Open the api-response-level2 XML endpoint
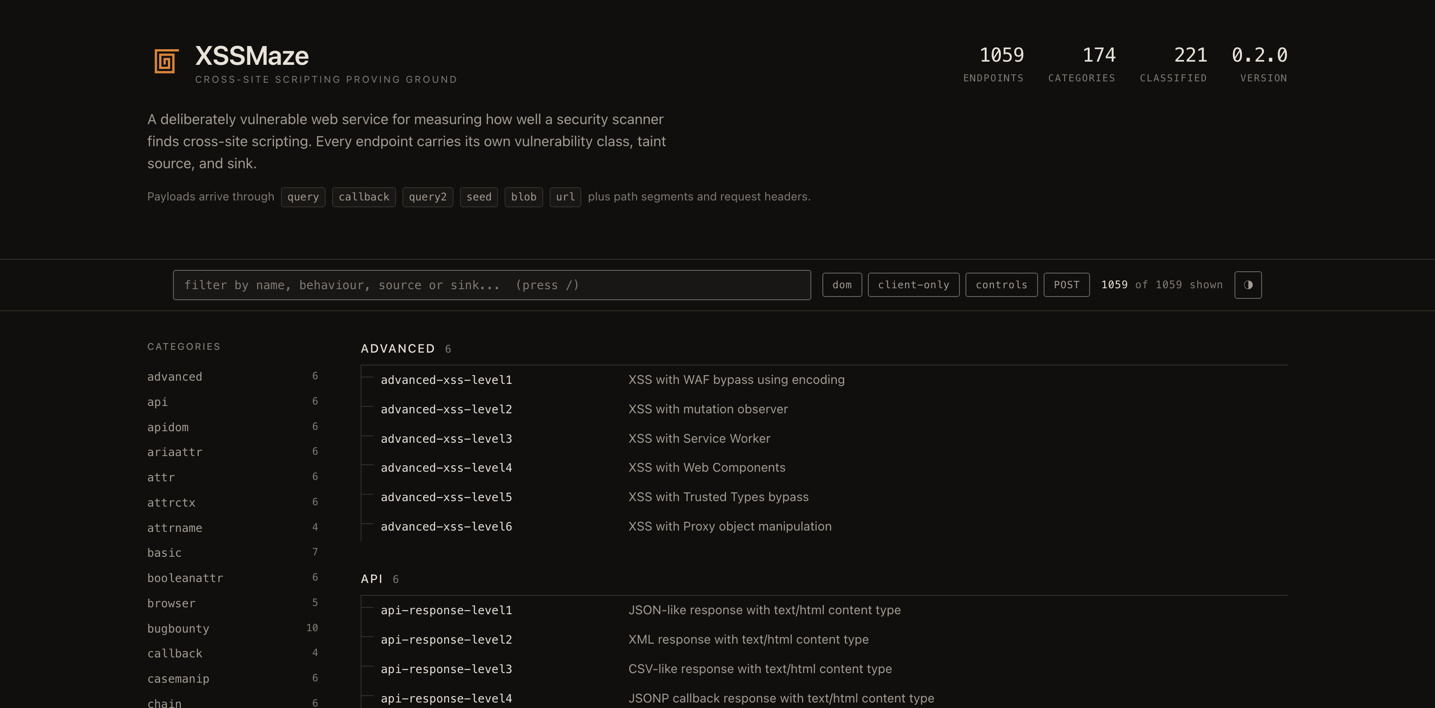 (824, 639)
